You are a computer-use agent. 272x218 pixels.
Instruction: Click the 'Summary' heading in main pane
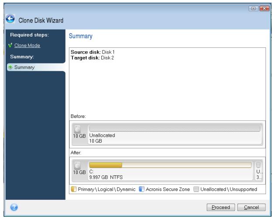coord(81,36)
